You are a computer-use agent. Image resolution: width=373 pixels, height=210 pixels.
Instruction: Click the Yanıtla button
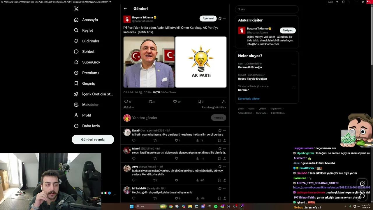click(x=219, y=118)
